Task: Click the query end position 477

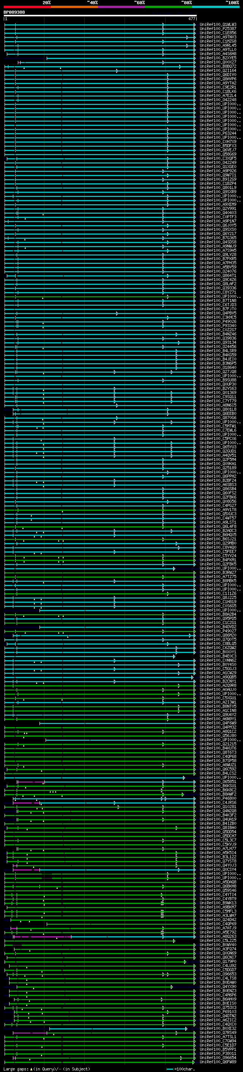Action: 192,19
